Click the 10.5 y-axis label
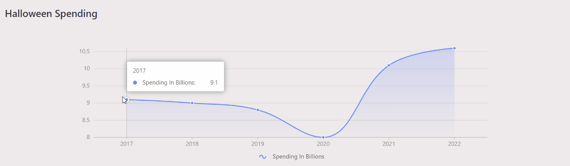Screen dimensions: 570x166 click(x=84, y=51)
